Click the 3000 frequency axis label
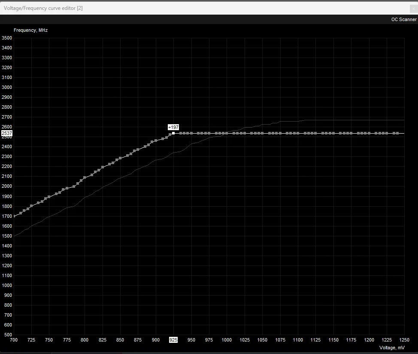The width and height of the screenshot is (418, 354). [x=7, y=87]
